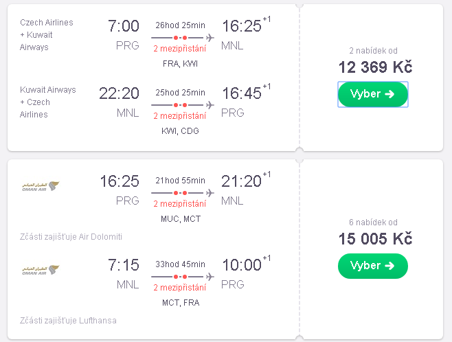Click '2 nabídek od' offers label

[373, 51]
